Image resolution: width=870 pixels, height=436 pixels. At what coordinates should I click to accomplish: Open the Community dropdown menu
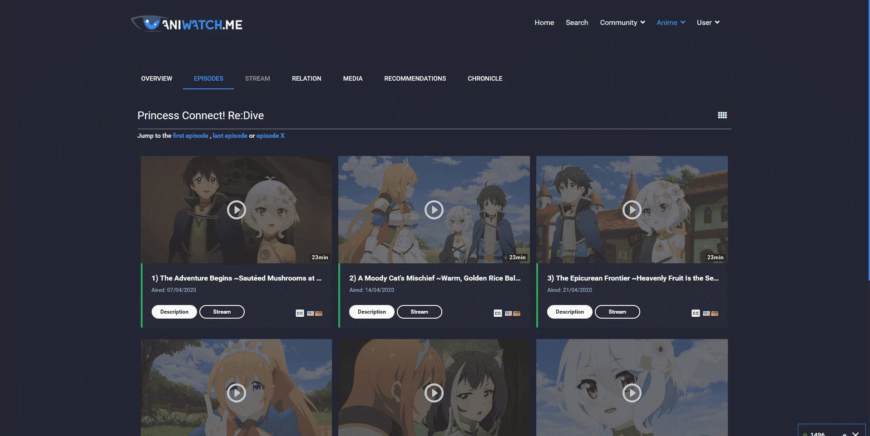[x=623, y=23]
